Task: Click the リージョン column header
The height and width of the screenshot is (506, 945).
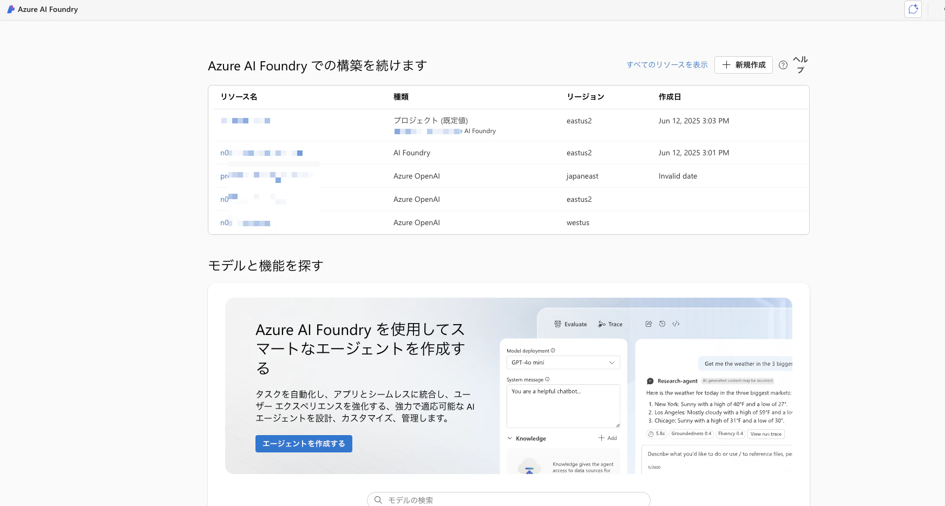Action: (585, 97)
